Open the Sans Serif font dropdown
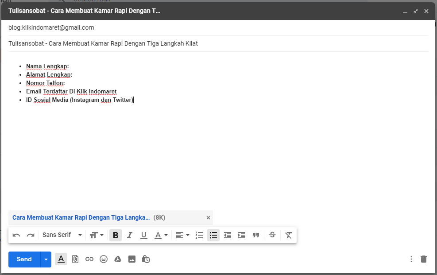437x275 pixels. [x=62, y=235]
